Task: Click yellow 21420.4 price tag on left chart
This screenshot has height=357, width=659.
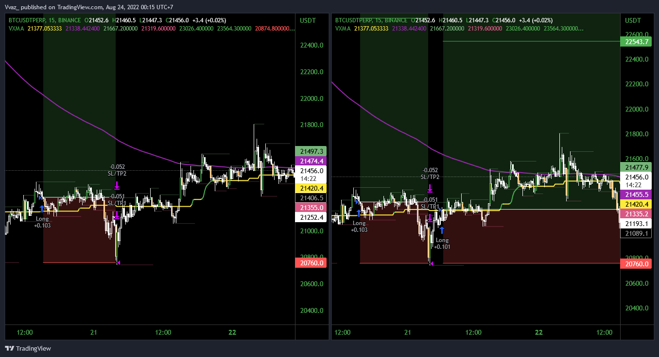Action: 312,188
